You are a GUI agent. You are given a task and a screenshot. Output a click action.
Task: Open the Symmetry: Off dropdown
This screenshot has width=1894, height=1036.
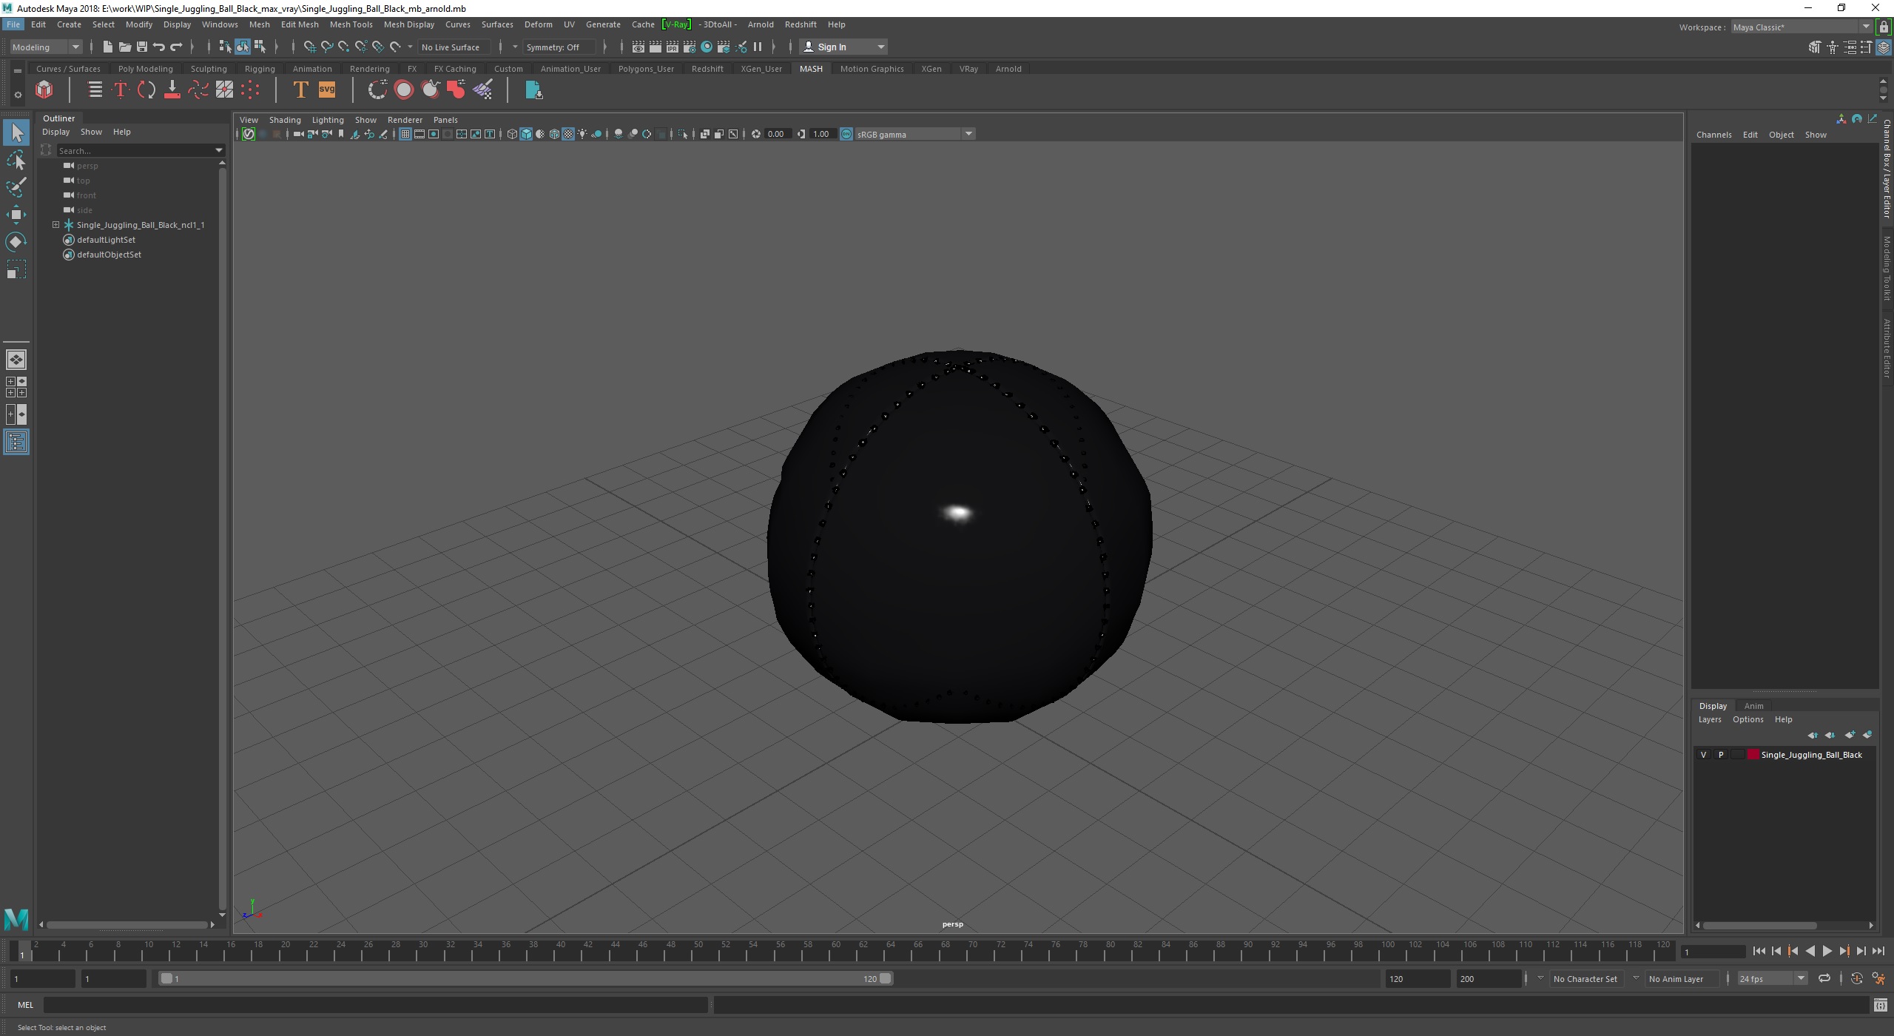[x=559, y=47]
